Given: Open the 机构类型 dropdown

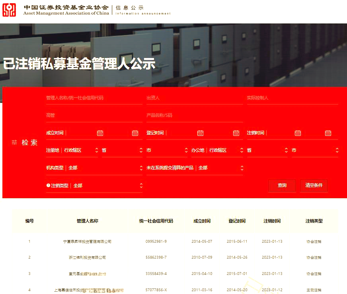Looking at the screenshot, I should coord(141,168).
